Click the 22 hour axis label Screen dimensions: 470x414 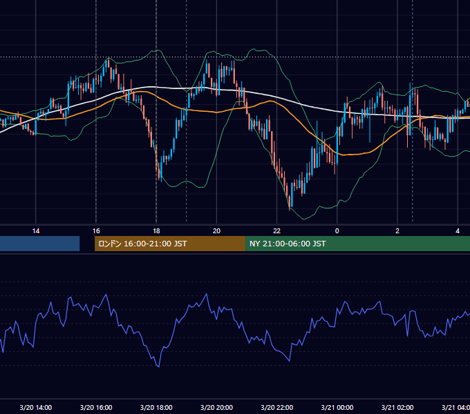(x=276, y=231)
